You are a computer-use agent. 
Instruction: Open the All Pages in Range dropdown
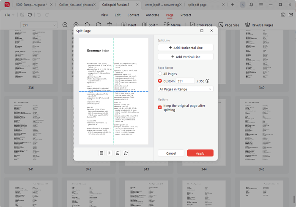point(186,89)
